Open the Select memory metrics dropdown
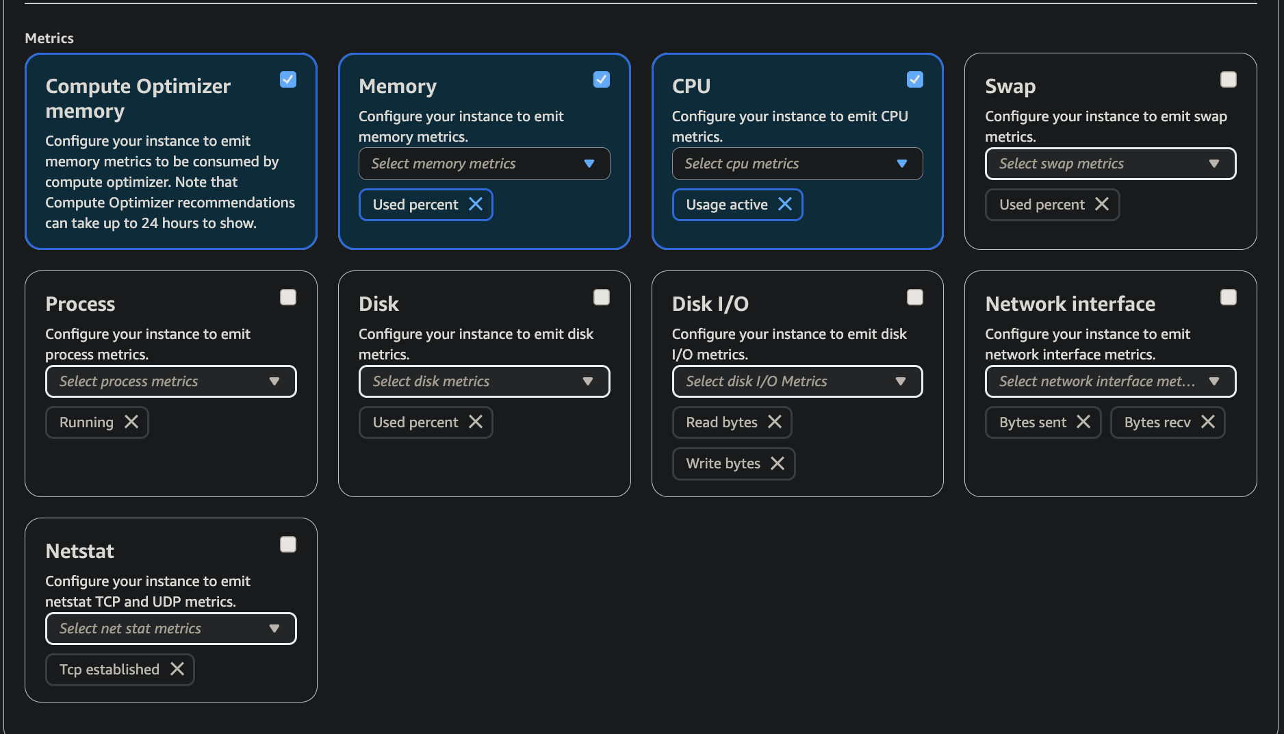Screen dimensions: 1284x734 pos(484,164)
